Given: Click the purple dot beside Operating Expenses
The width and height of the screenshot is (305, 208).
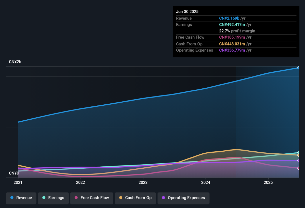Looking at the screenshot, I should click(163, 198).
